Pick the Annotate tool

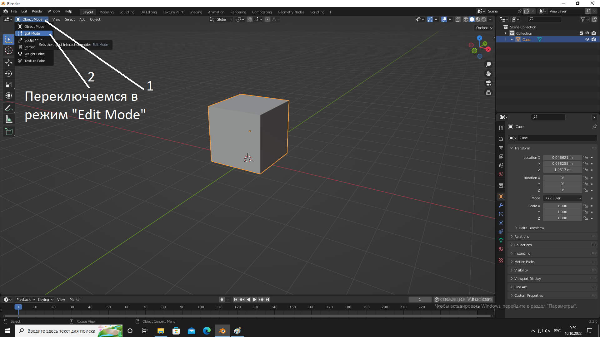8,108
